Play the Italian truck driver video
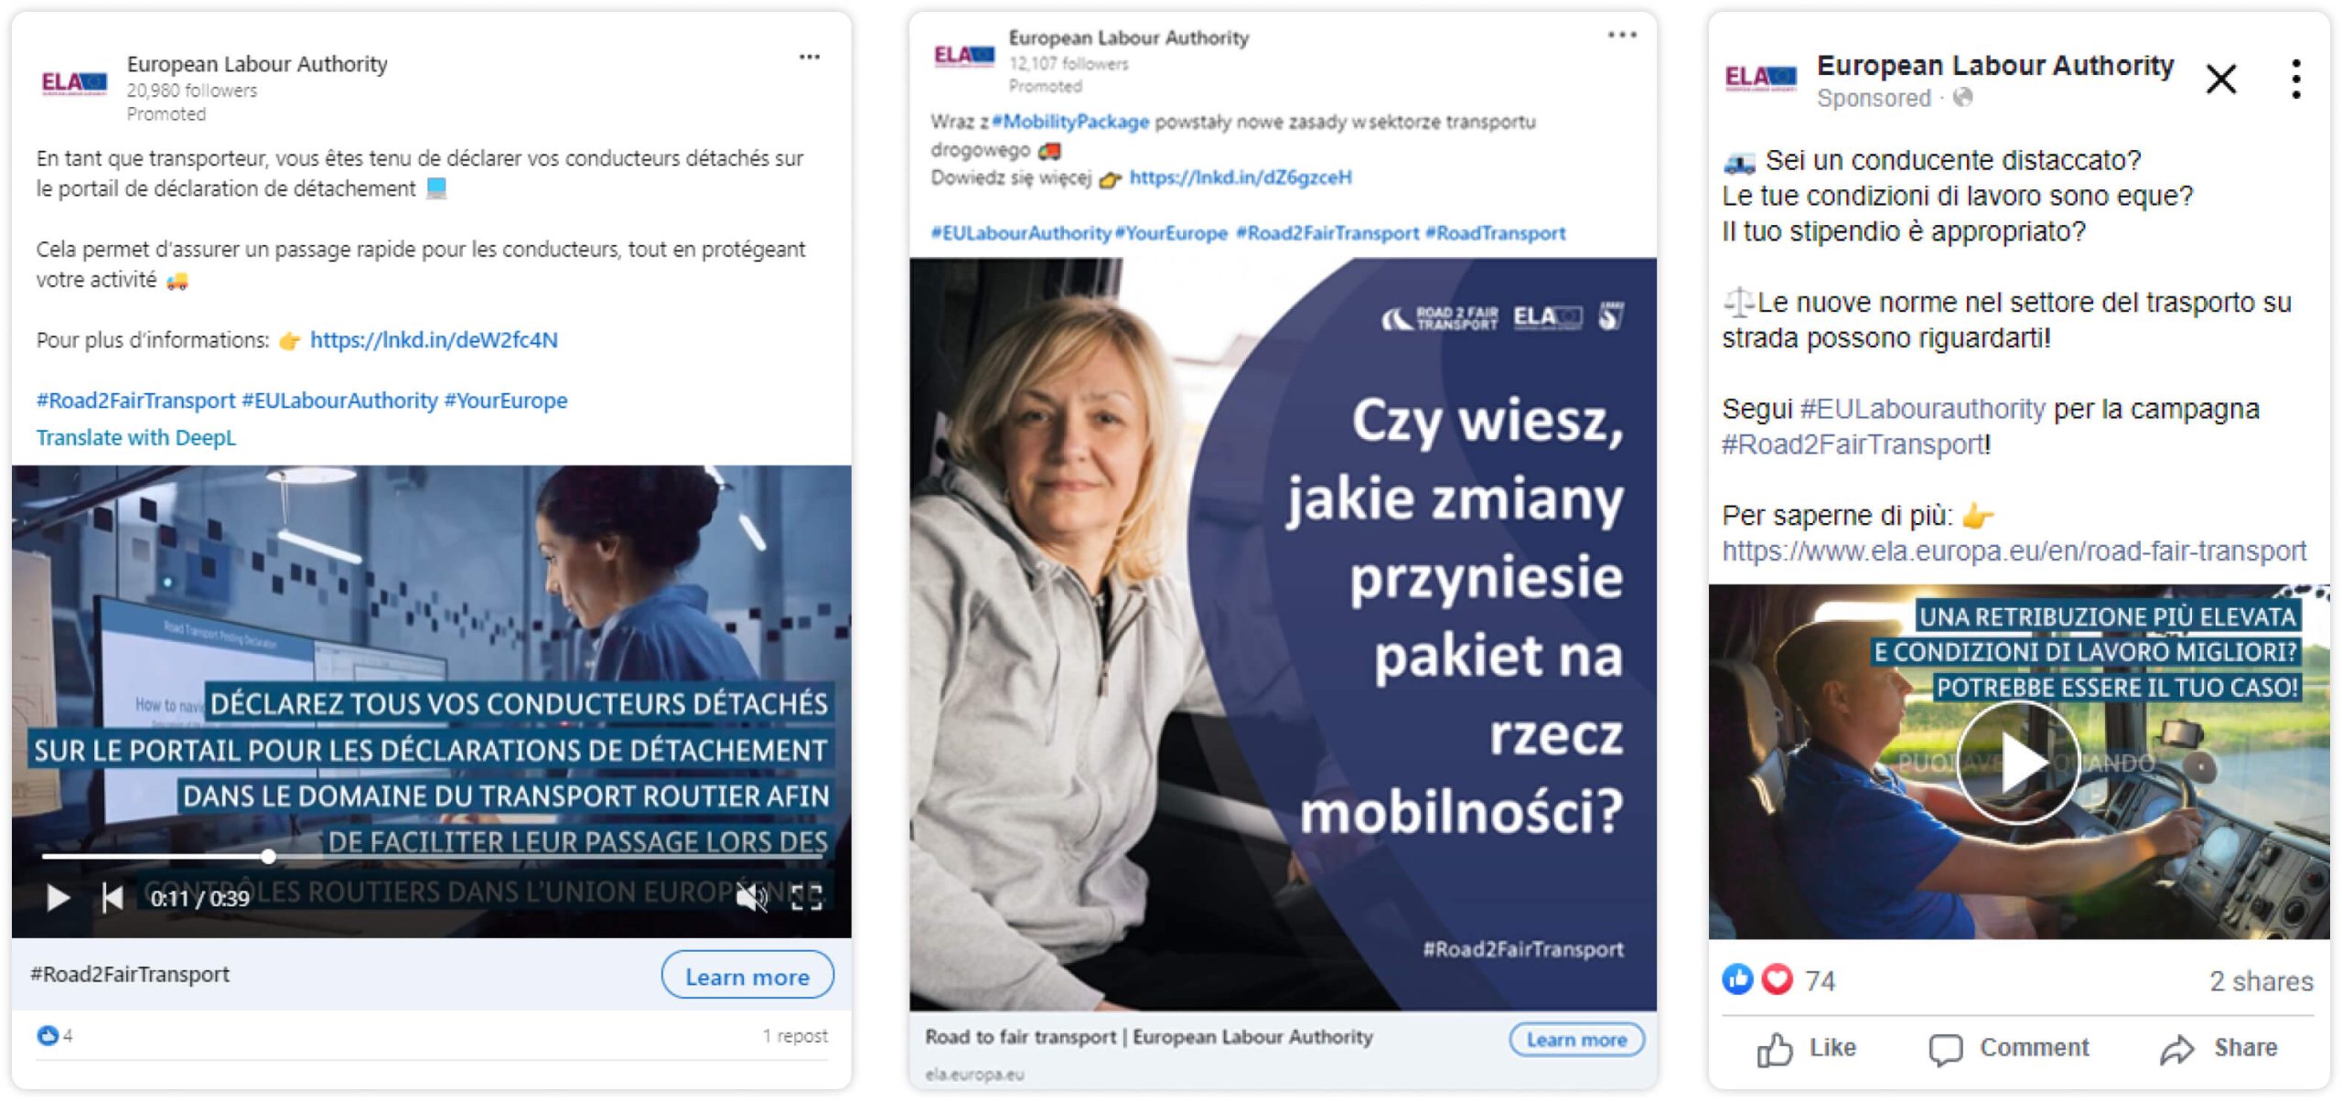Viewport: 2342px width, 1101px height. click(2018, 763)
